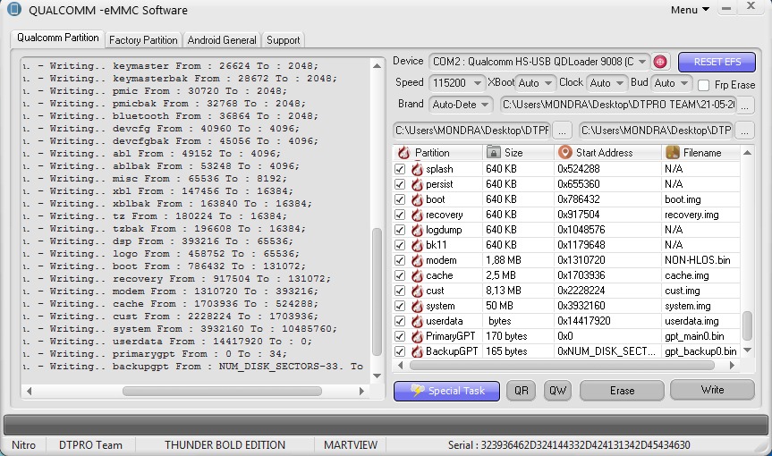Click the Partition column header flame icon
This screenshot has width=772, height=456.
tap(403, 153)
